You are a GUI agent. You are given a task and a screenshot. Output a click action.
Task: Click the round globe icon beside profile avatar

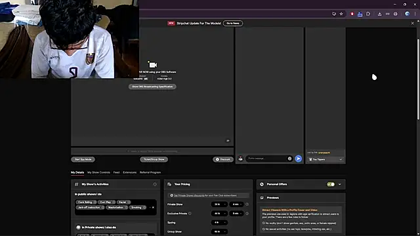[x=396, y=14]
